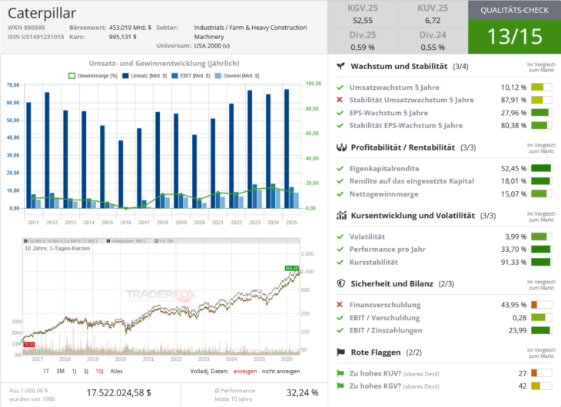Image resolution: width=561 pixels, height=407 pixels.
Task: Click the Caterpillar company title
Action: [41, 14]
